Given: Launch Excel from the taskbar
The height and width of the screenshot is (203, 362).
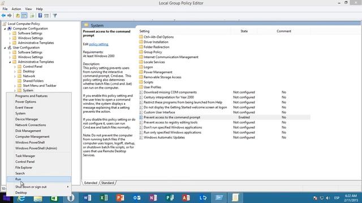Looking at the screenshot, I should click(104, 198).
